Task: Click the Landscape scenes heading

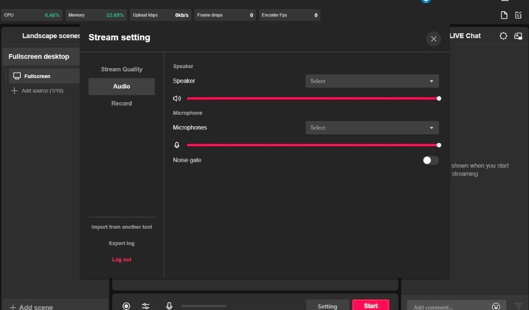Action: (x=51, y=36)
